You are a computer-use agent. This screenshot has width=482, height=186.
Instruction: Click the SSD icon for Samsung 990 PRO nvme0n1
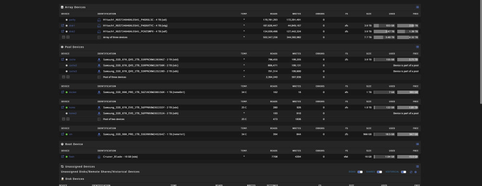pos(99,92)
